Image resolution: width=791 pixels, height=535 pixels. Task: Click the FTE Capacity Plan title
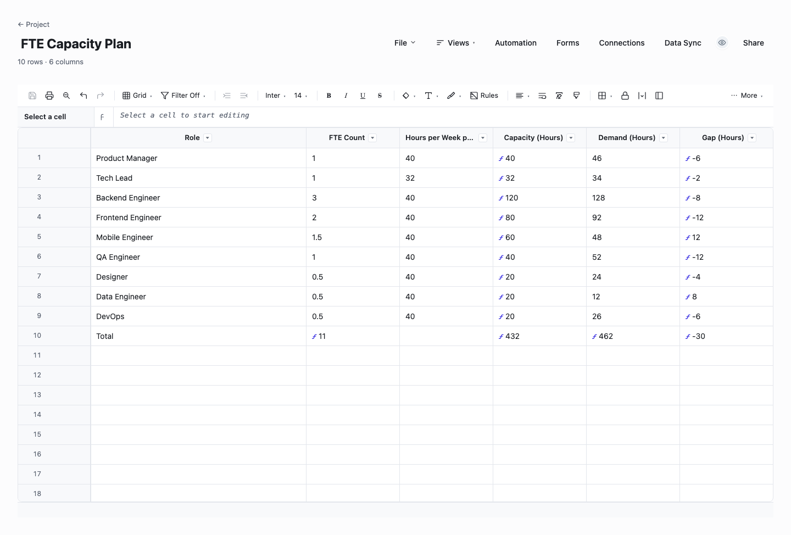click(x=76, y=44)
